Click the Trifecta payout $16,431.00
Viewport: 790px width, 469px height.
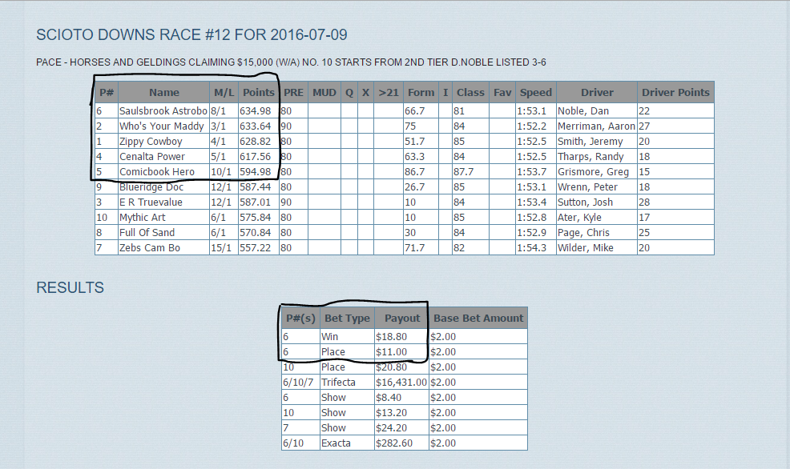[401, 382]
